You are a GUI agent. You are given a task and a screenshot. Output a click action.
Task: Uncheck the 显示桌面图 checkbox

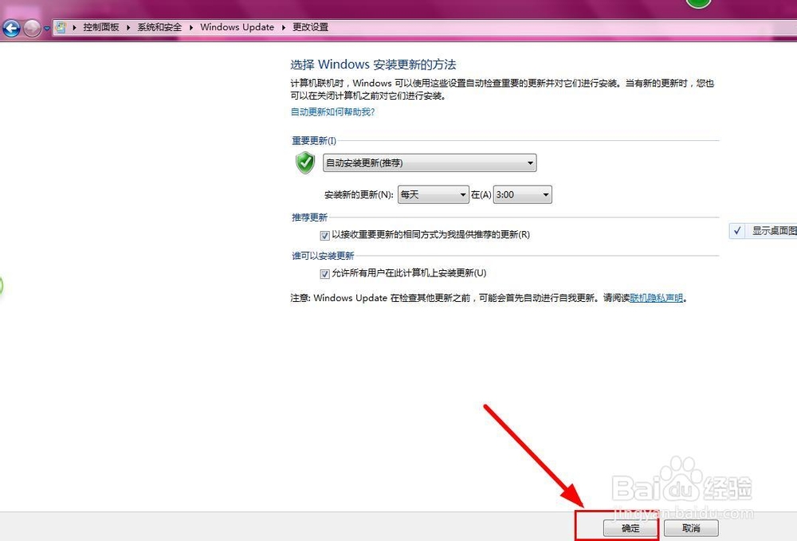[x=737, y=231]
